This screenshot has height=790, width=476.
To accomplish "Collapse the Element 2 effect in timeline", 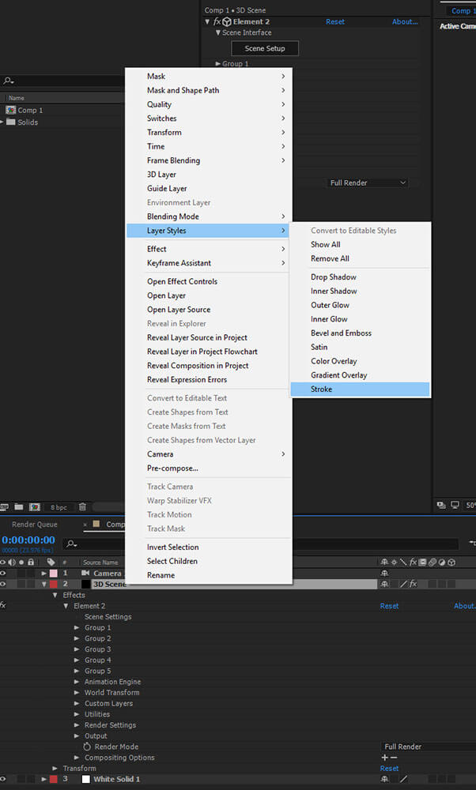I will (66, 606).
